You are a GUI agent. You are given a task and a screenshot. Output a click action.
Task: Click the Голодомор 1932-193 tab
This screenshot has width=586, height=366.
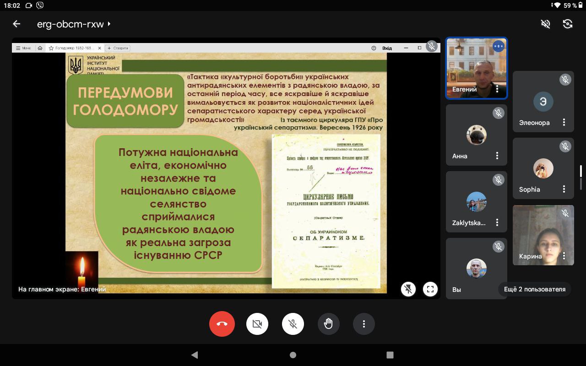point(74,48)
